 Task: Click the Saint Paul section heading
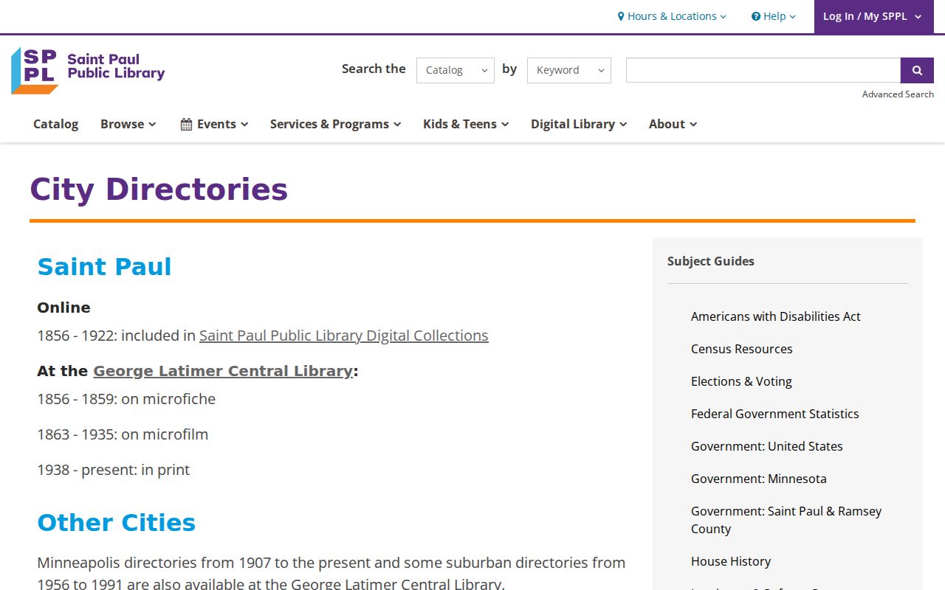104,267
